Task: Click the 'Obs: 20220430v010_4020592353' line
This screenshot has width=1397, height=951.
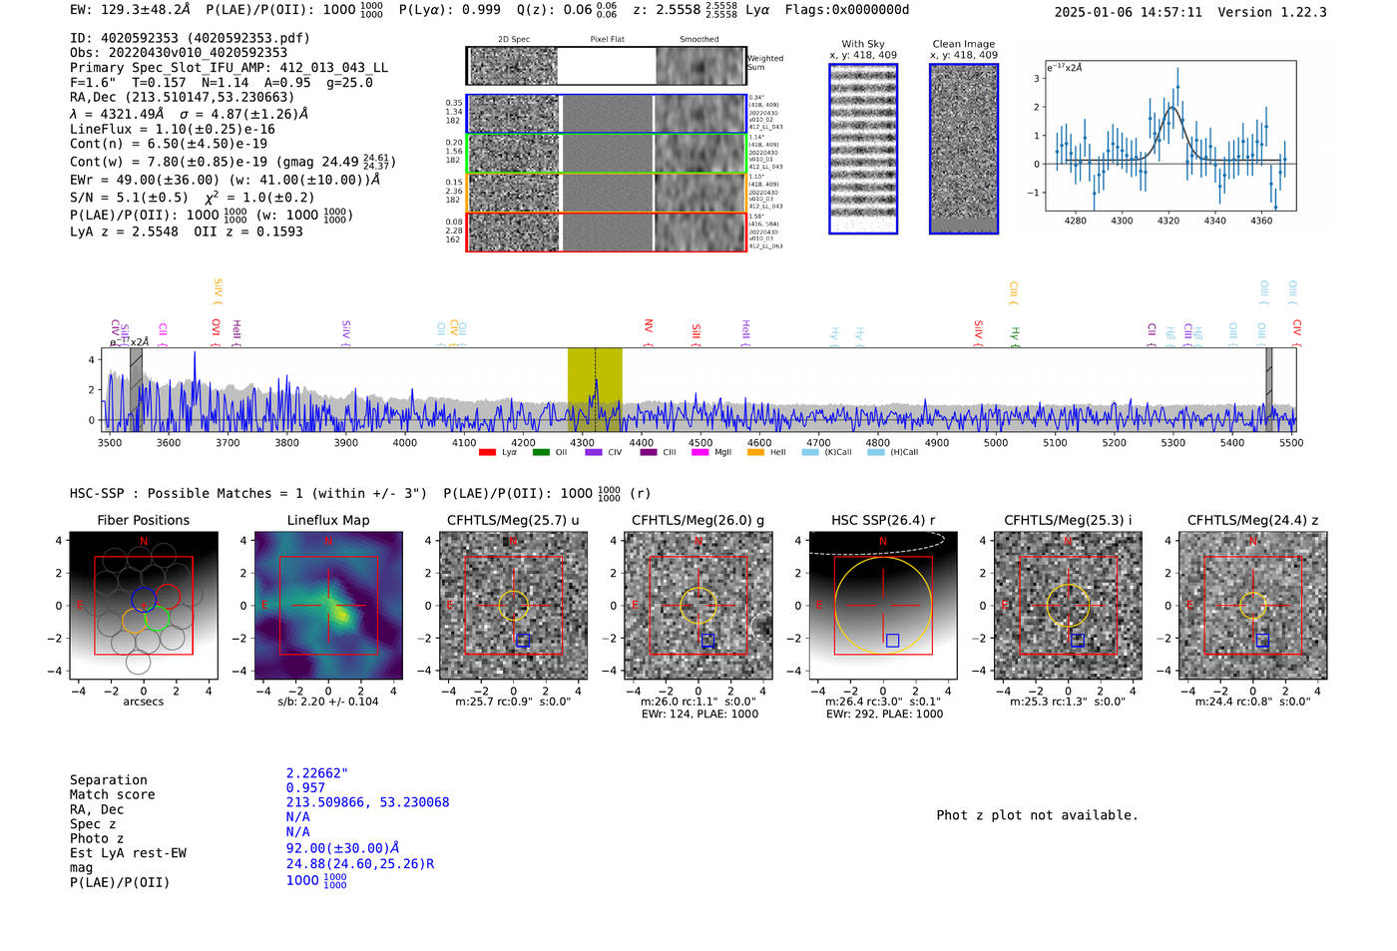Action: tap(179, 53)
